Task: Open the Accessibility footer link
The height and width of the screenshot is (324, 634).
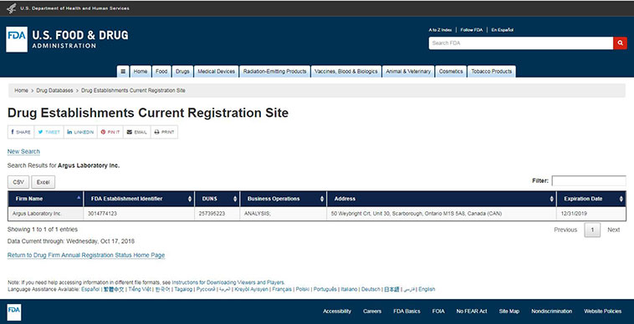Action: [x=337, y=311]
